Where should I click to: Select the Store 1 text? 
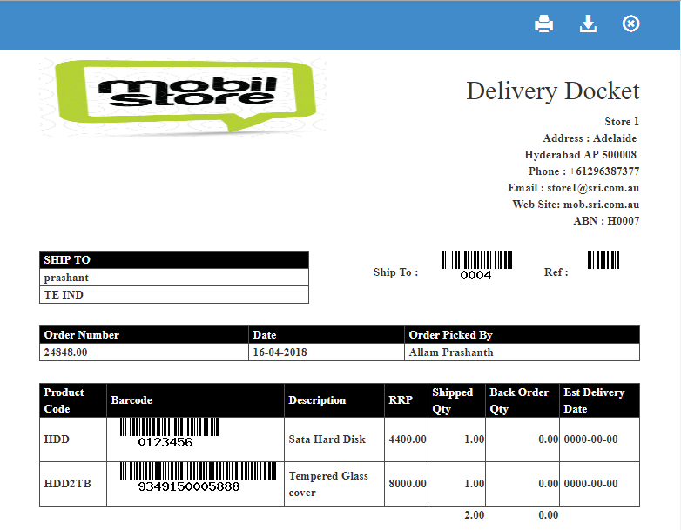point(622,122)
